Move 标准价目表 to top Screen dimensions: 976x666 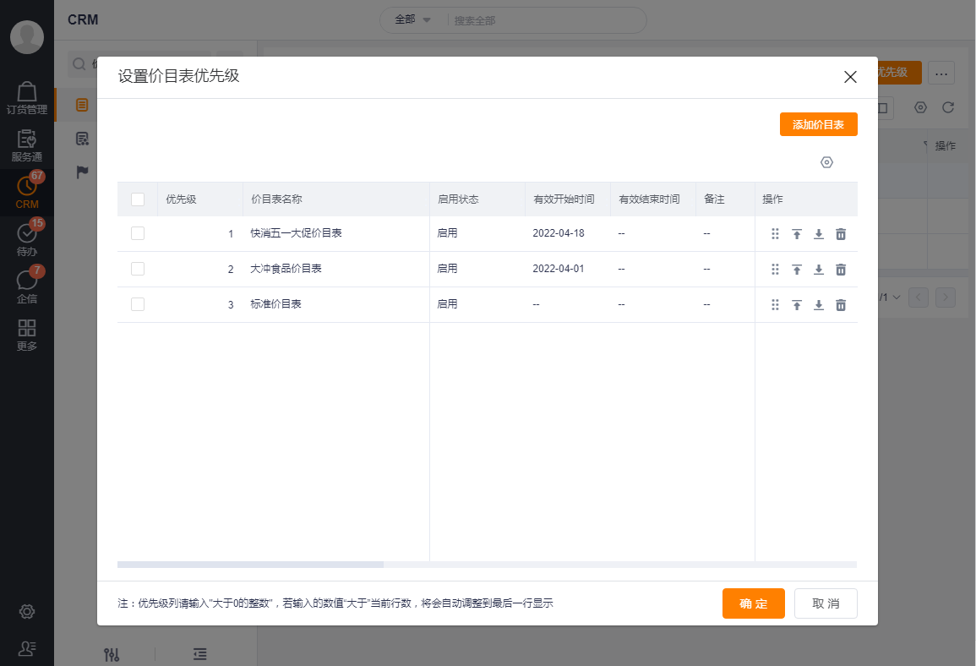click(x=797, y=305)
